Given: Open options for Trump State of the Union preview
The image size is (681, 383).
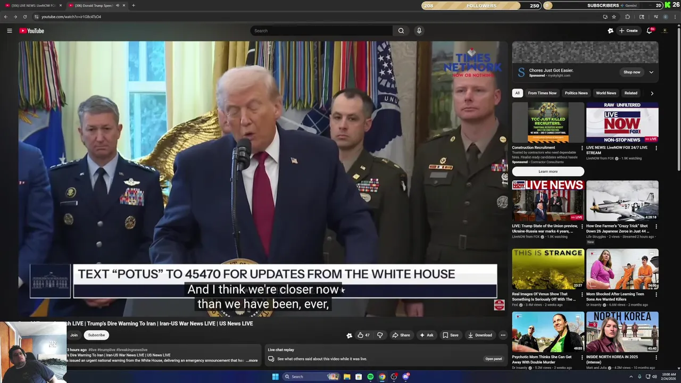Looking at the screenshot, I should 582,227.
